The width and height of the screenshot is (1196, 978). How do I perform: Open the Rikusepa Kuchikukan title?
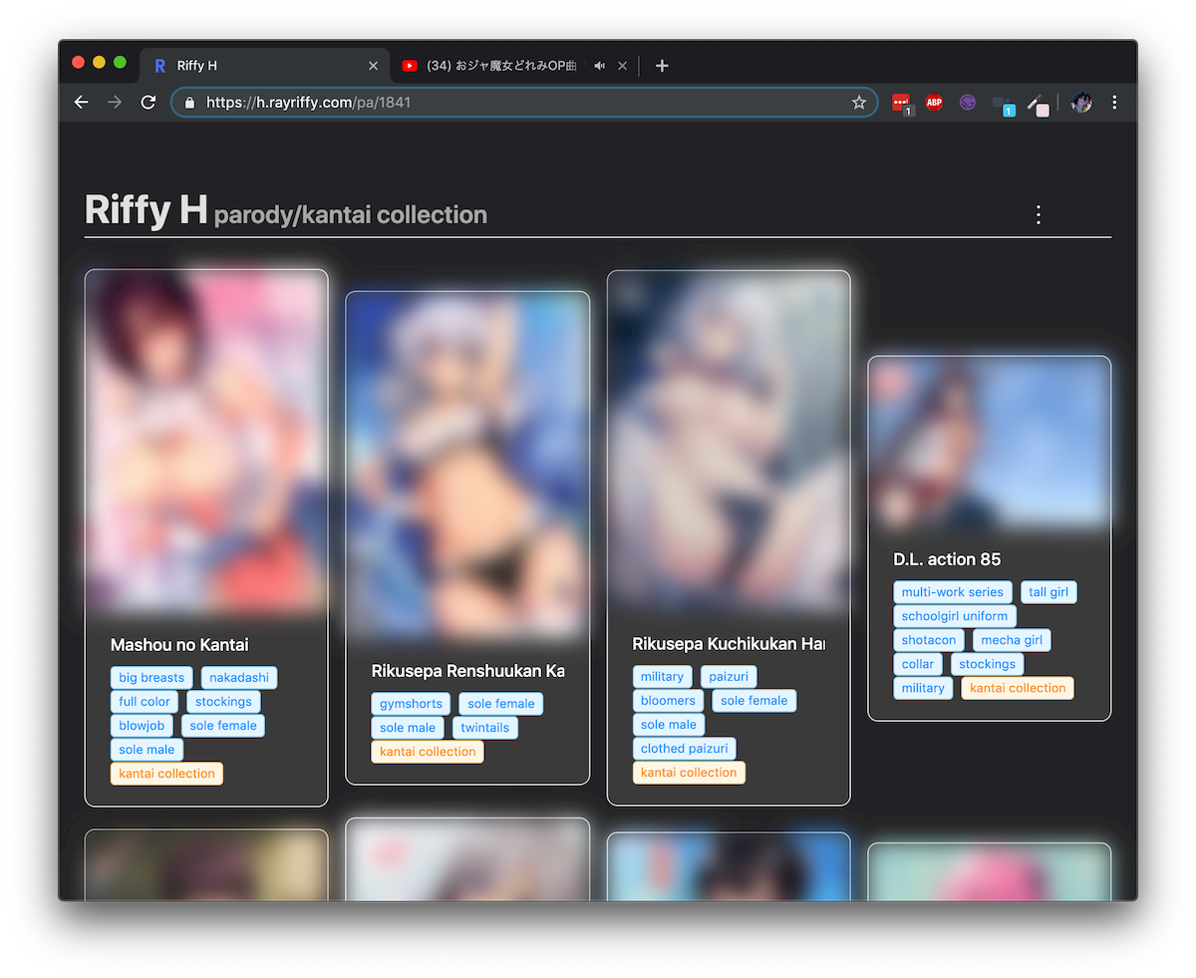(729, 644)
